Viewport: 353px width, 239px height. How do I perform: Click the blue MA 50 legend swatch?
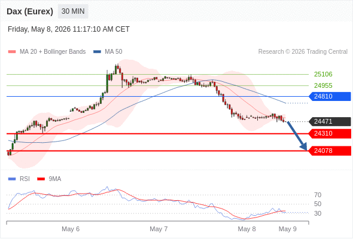[x=97, y=52]
